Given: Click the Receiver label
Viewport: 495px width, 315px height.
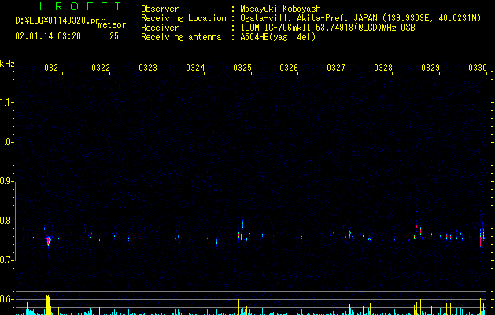Looking at the screenshot, I should (x=160, y=28).
